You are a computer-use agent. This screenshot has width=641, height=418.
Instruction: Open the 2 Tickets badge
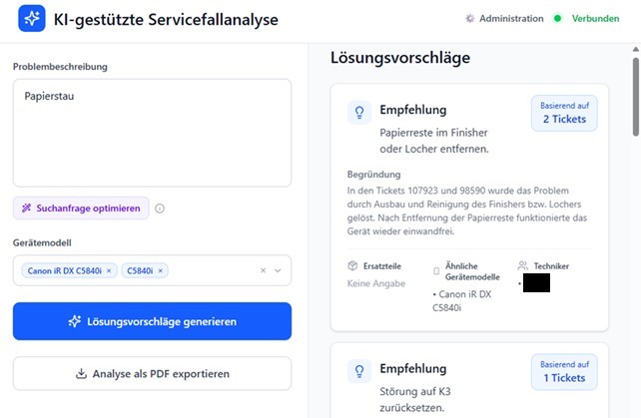coord(564,113)
